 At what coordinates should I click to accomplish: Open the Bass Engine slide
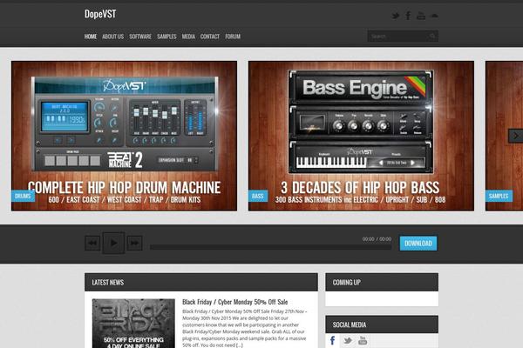361,136
